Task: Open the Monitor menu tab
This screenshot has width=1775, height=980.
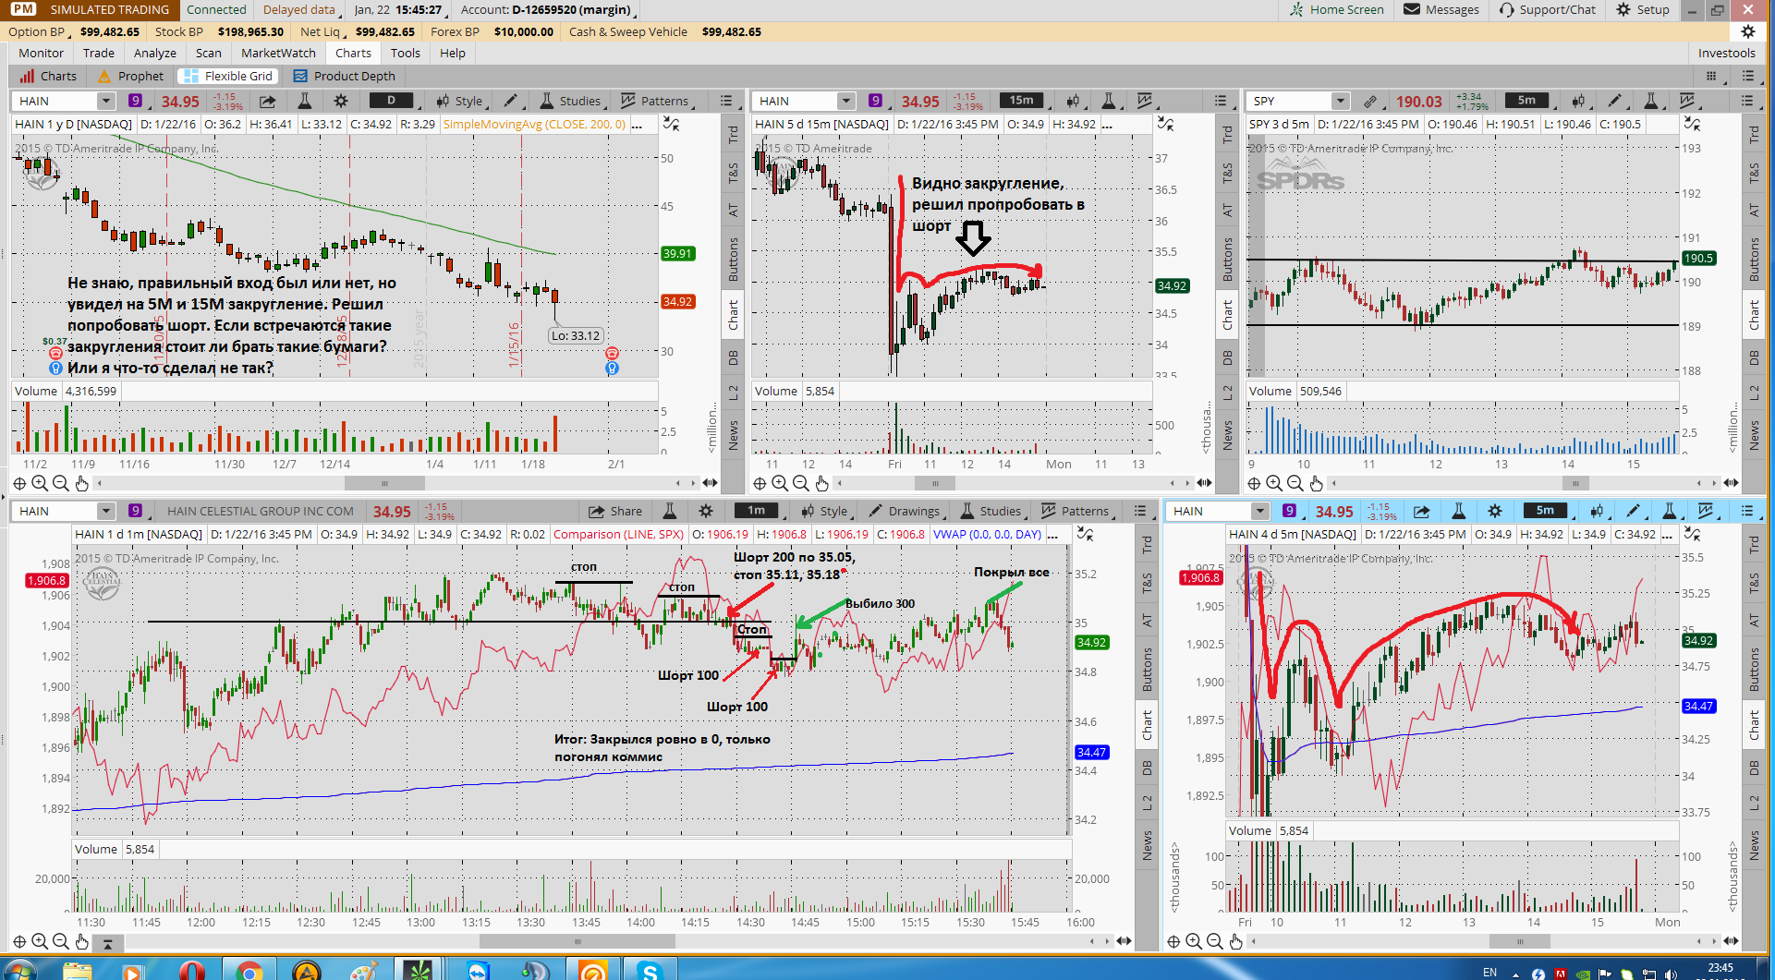Action: (x=42, y=53)
